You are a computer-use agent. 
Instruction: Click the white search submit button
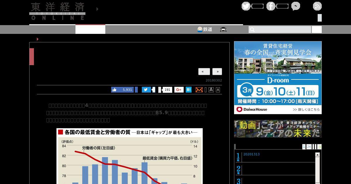pyautogui.click(x=317, y=29)
